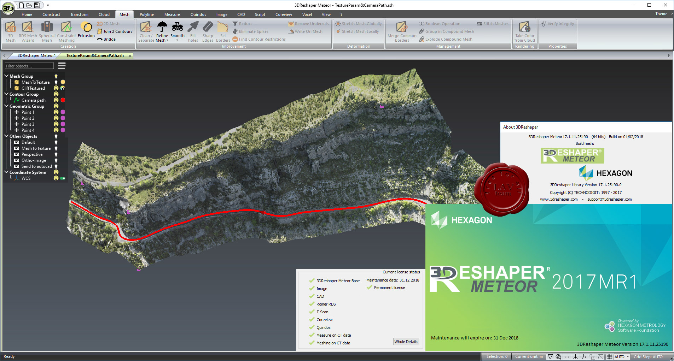
Task: Collapse the Other Objects tree node
Action: point(6,136)
